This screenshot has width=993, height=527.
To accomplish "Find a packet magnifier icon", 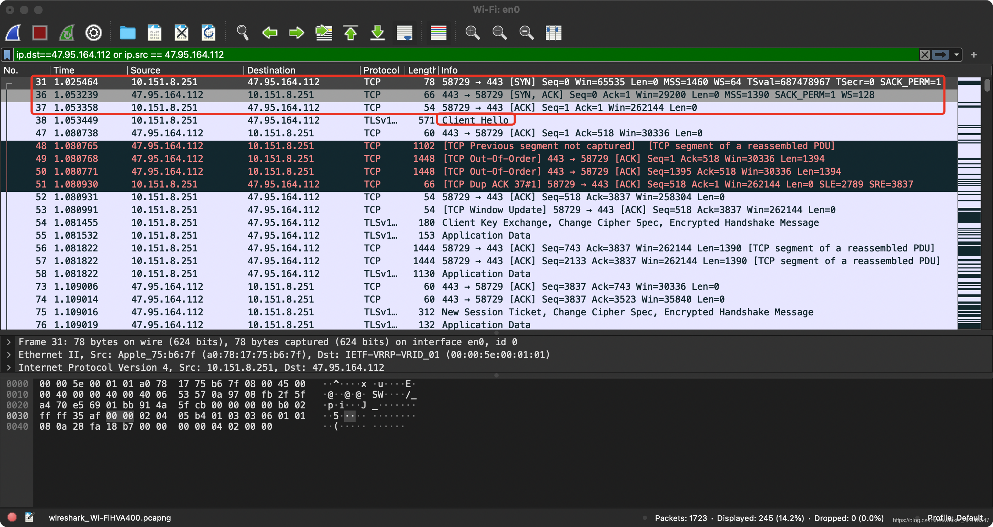I will (x=242, y=33).
